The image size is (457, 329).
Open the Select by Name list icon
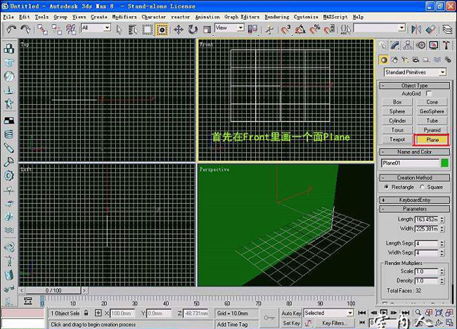coord(133,30)
